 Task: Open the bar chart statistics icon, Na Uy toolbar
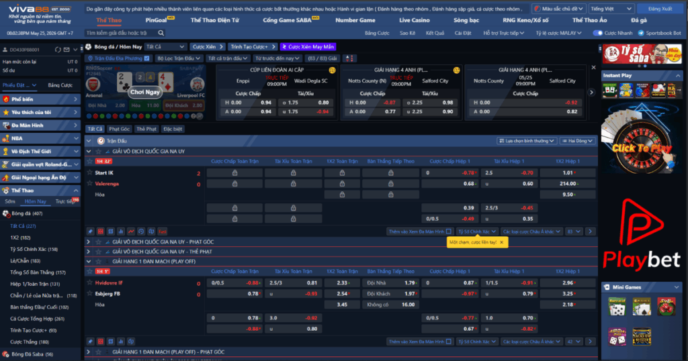[x=121, y=231]
